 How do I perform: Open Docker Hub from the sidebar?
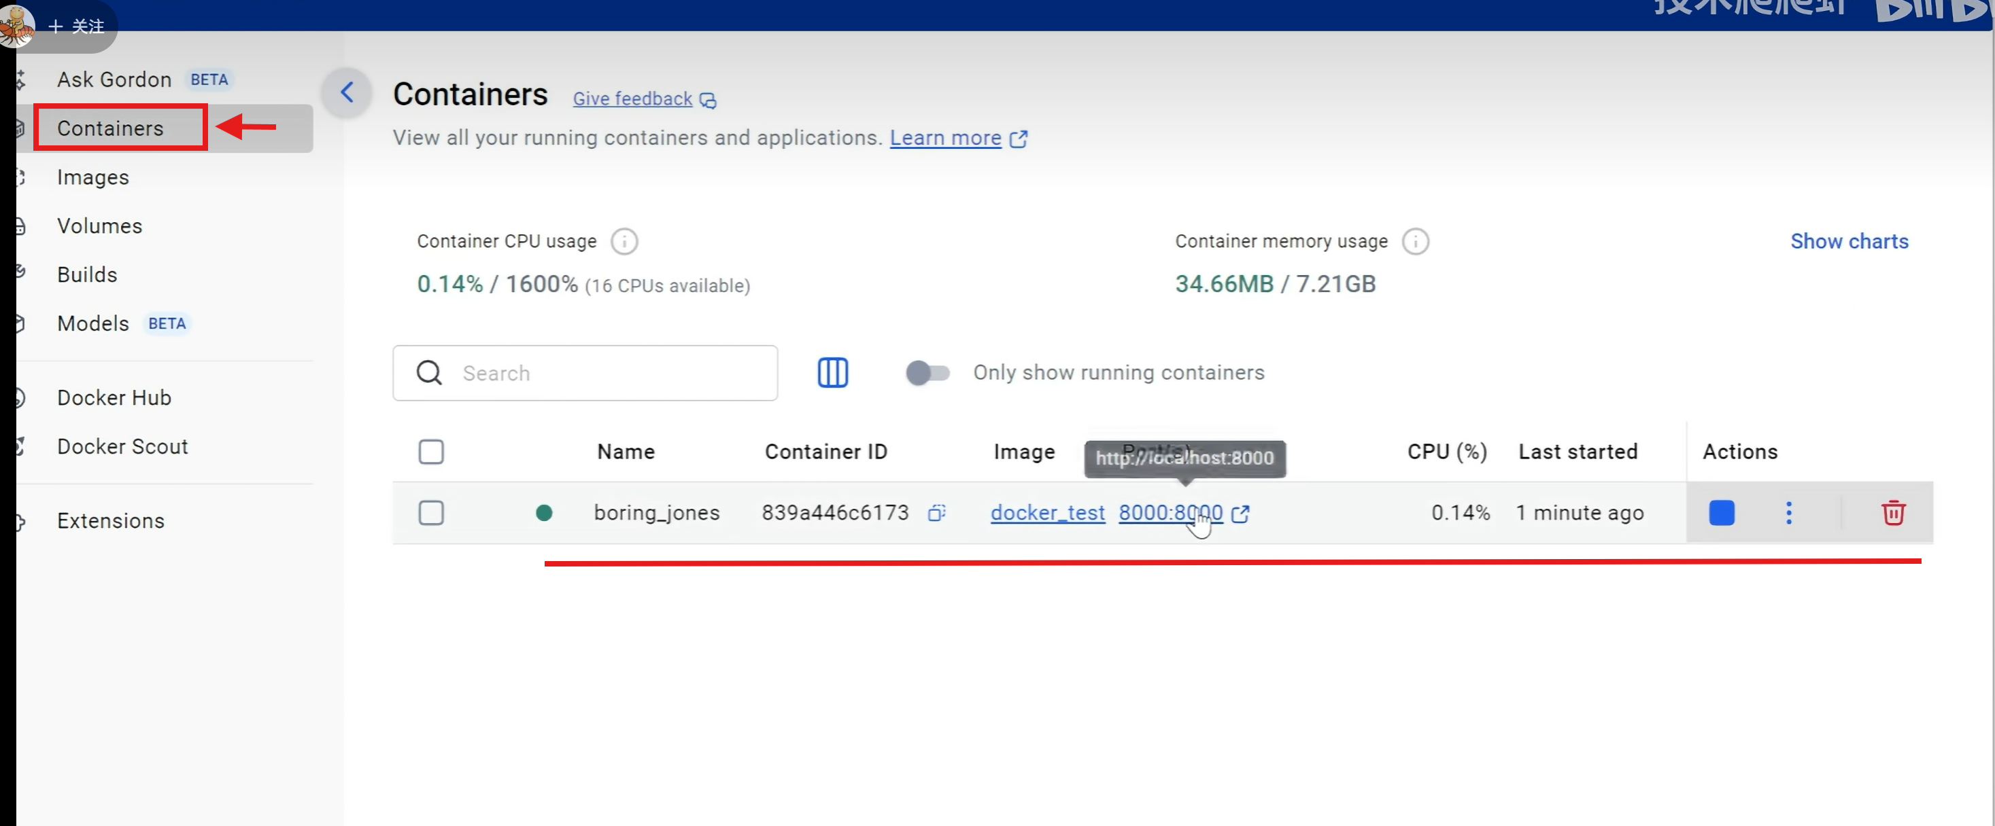pyautogui.click(x=114, y=397)
